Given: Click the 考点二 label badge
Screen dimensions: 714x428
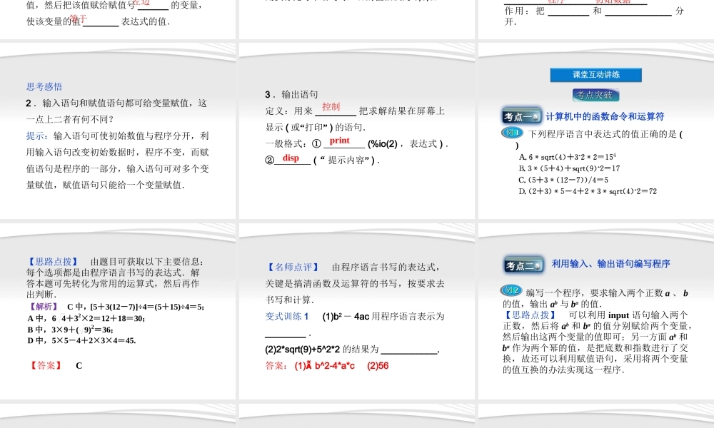Looking at the screenshot, I should pos(524,265).
